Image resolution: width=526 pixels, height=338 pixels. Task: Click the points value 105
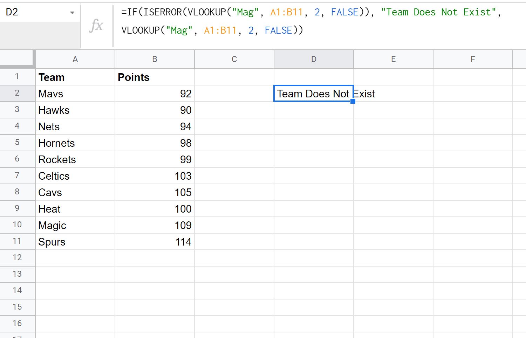(x=155, y=192)
